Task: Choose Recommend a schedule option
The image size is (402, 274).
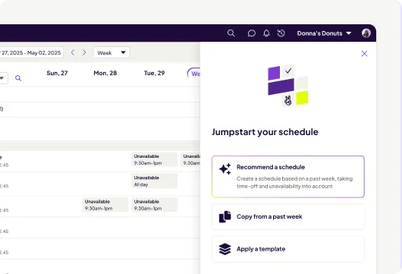Action: 288,177
